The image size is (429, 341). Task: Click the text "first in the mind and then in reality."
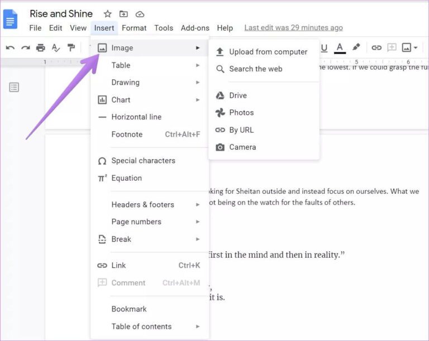click(277, 255)
